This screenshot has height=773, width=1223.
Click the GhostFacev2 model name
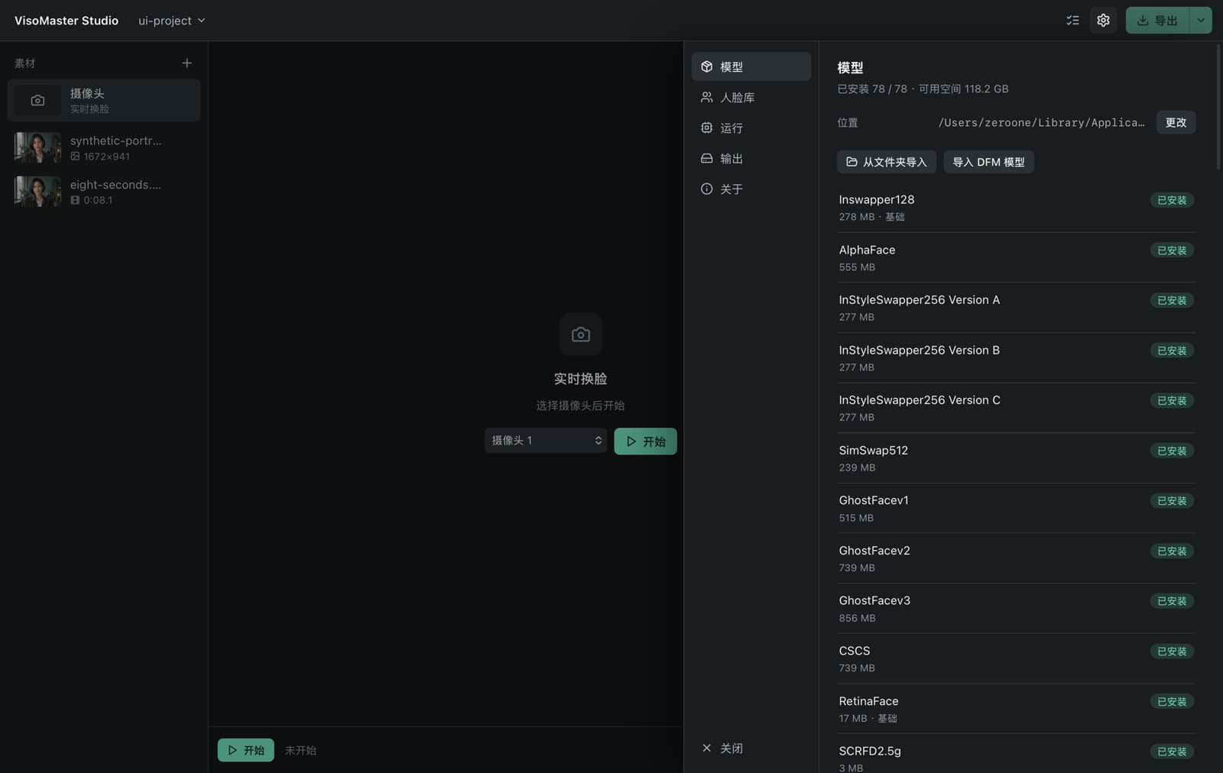coord(874,551)
